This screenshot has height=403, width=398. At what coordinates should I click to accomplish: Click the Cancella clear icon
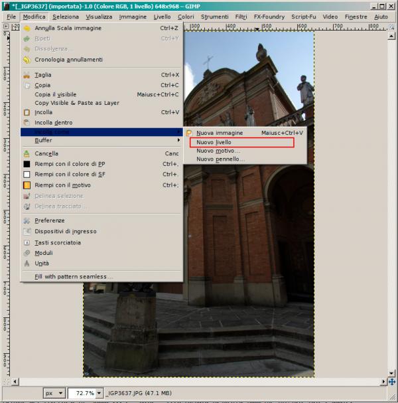27,153
